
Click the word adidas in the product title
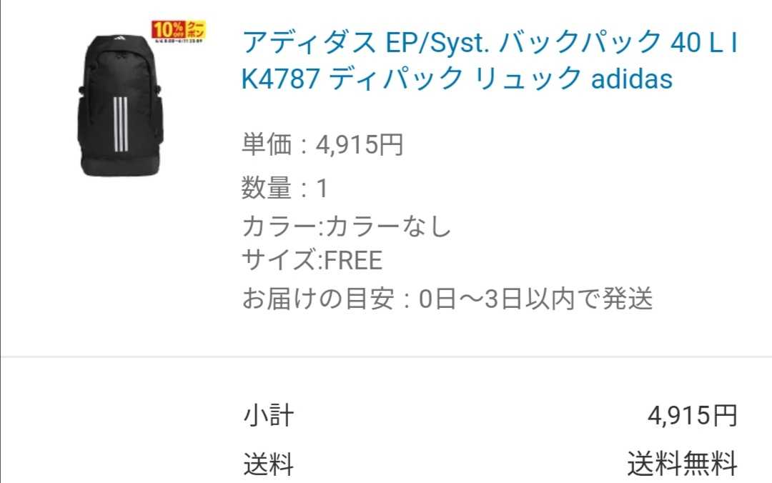[632, 79]
